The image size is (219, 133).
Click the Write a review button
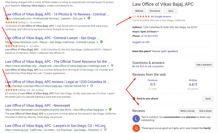187,111
